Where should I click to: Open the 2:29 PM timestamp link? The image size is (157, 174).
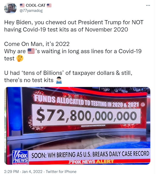[x=11, y=172]
